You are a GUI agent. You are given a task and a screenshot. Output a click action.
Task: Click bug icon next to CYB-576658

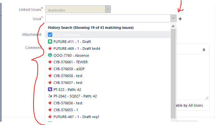[x=50, y=76]
